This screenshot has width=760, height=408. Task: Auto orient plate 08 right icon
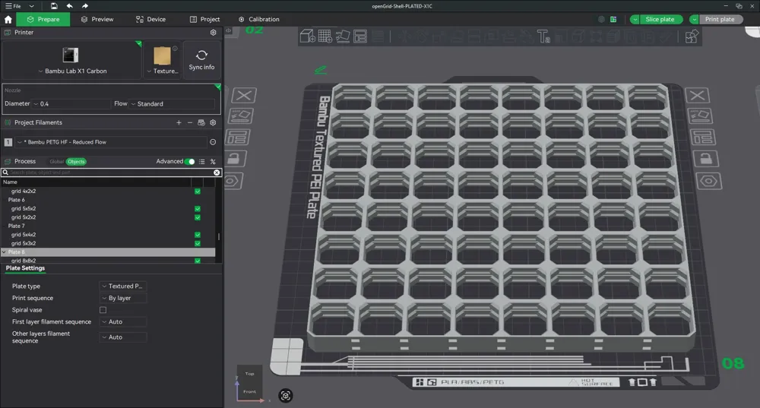(700, 115)
